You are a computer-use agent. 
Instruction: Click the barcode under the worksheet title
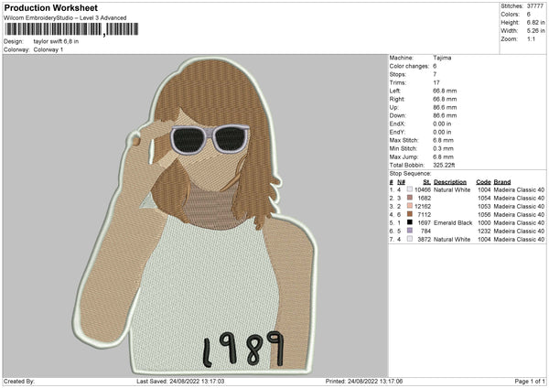(x=71, y=29)
